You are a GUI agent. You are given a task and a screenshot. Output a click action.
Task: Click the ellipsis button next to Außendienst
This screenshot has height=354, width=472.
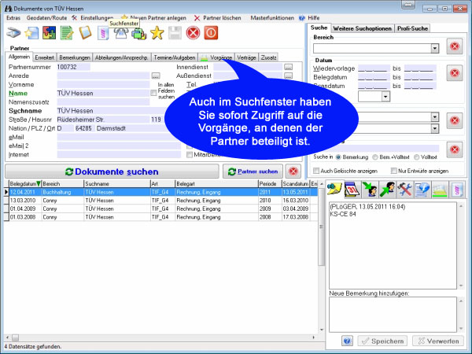click(289, 76)
